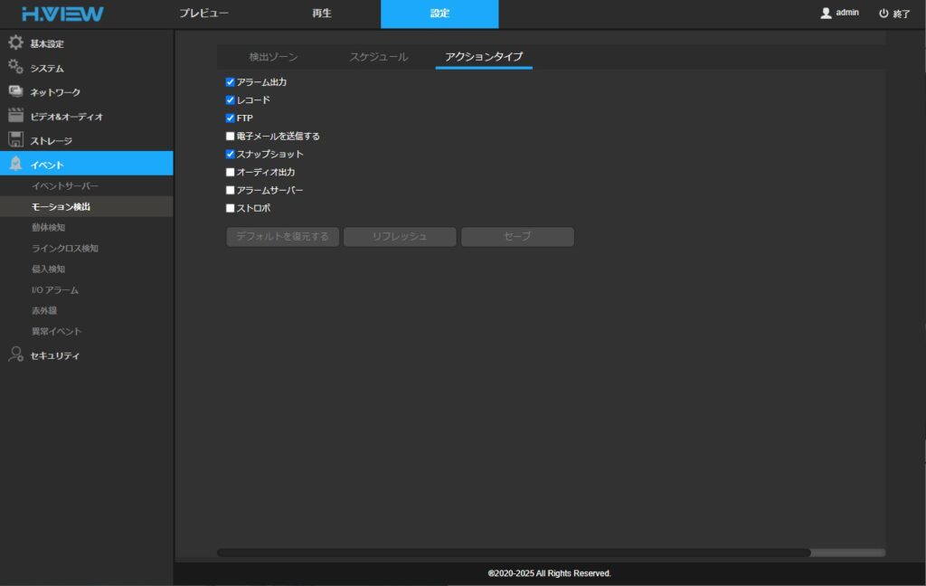This screenshot has height=586, width=926.
Task: Click the ビデオ&オーディオ clapperboard icon
Action: click(16, 116)
